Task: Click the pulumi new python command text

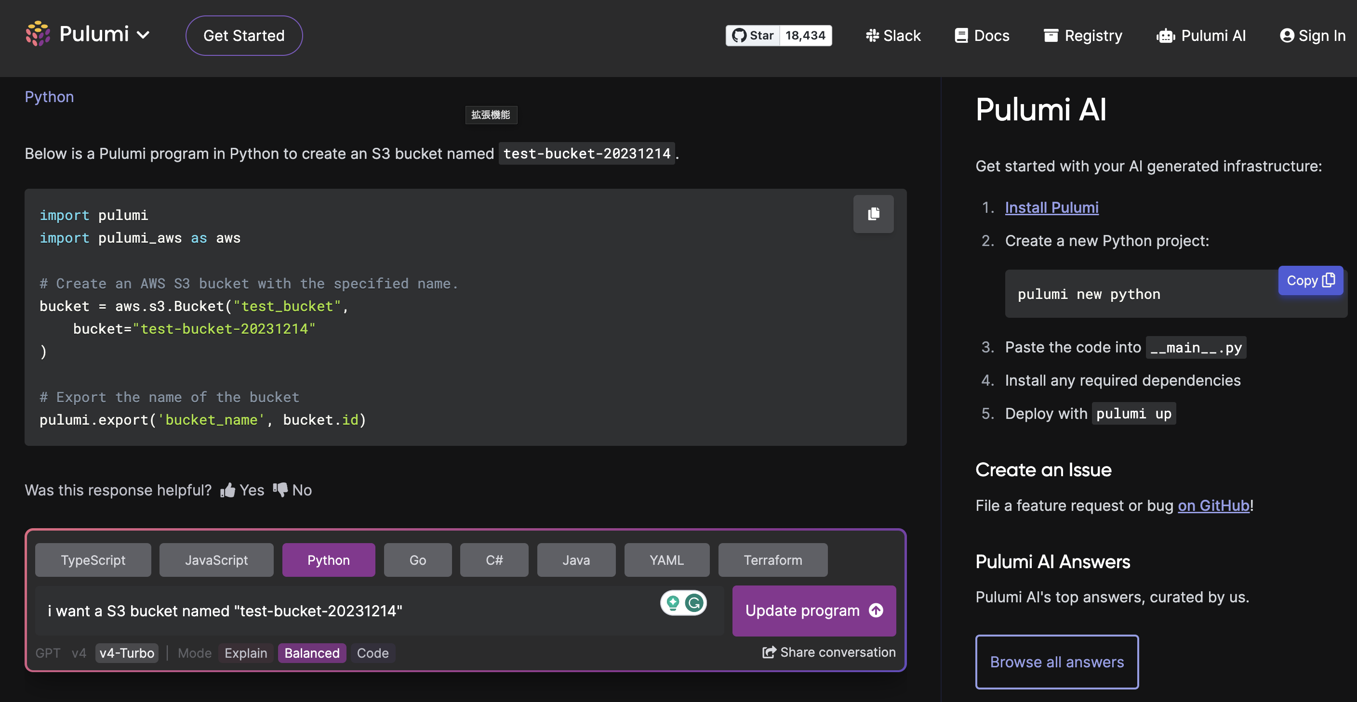Action: point(1089,294)
